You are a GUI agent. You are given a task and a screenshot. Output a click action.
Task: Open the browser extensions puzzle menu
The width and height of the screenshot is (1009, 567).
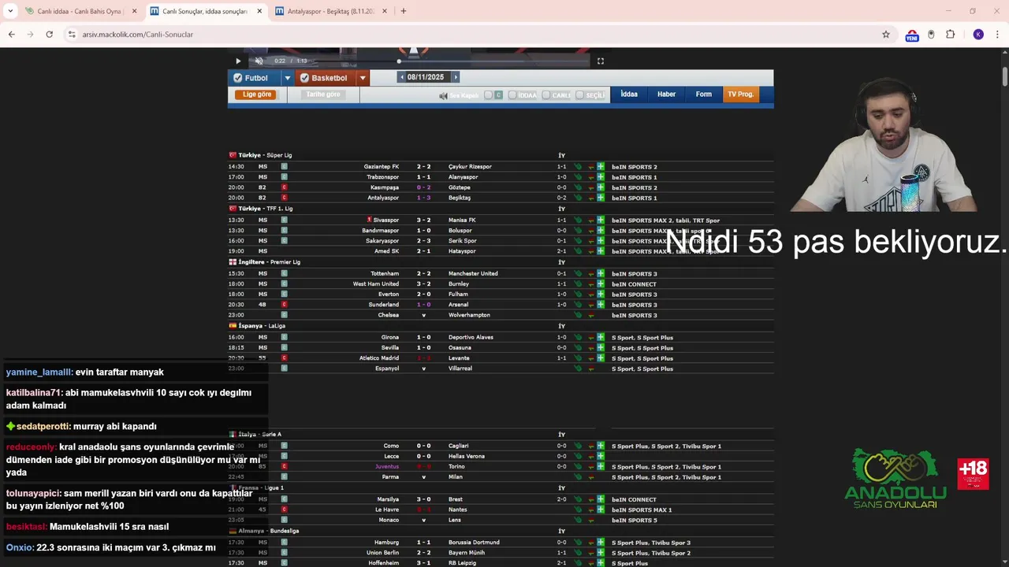[950, 35]
